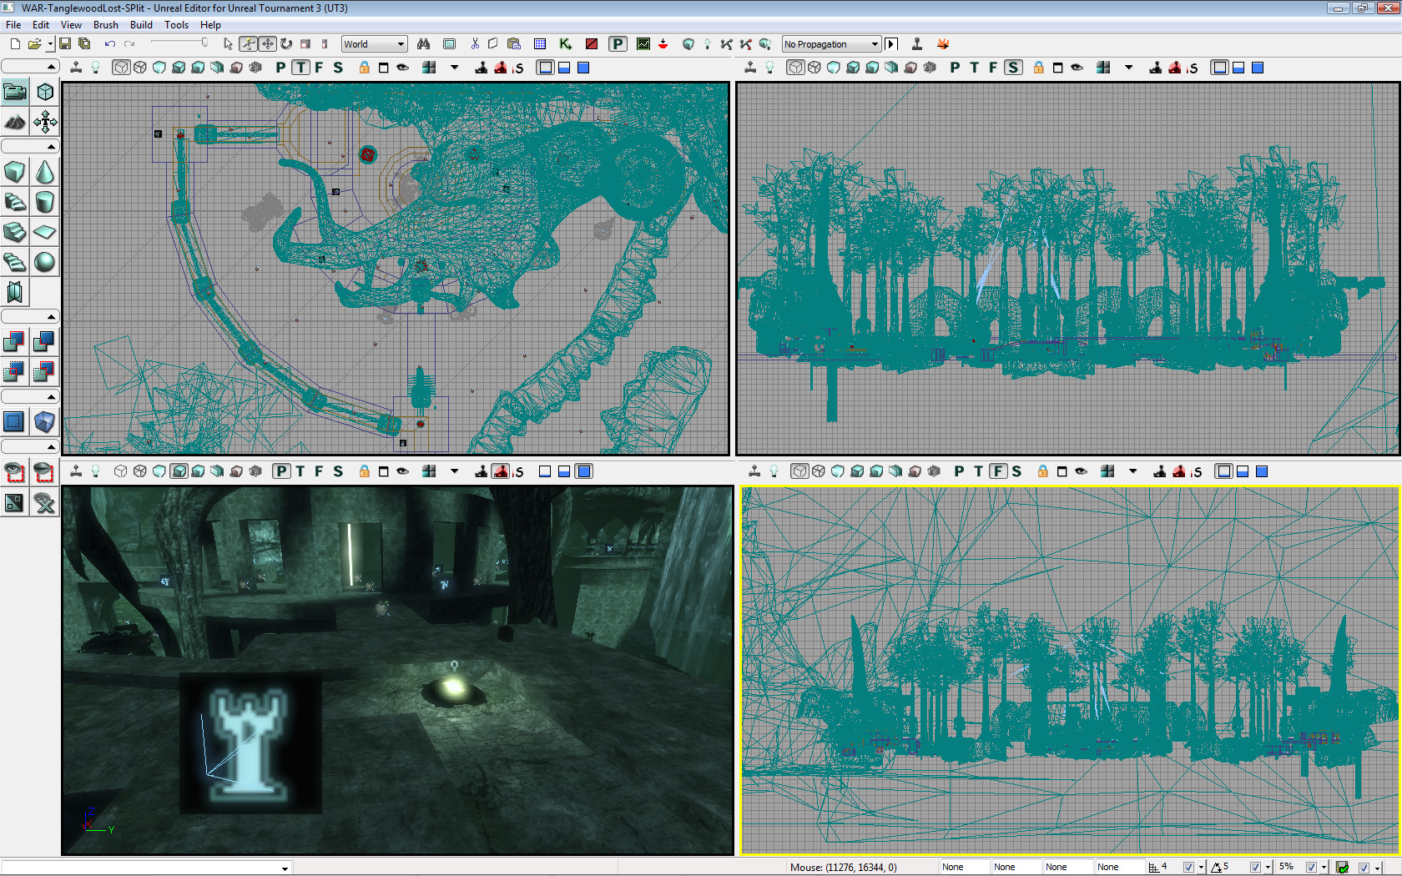Select terrain editing mode tool
Image resolution: width=1402 pixels, height=876 pixels.
(x=15, y=123)
